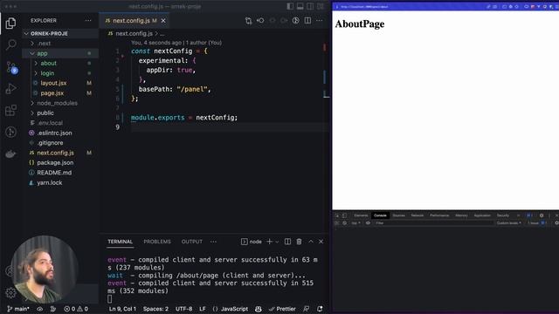Expand the node_modules folder
559x314 pixels.
click(60, 103)
